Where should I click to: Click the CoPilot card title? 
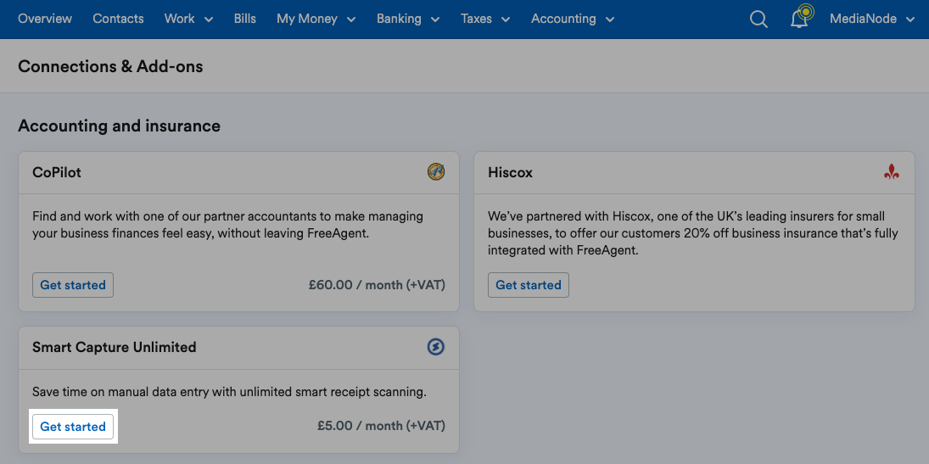57,172
